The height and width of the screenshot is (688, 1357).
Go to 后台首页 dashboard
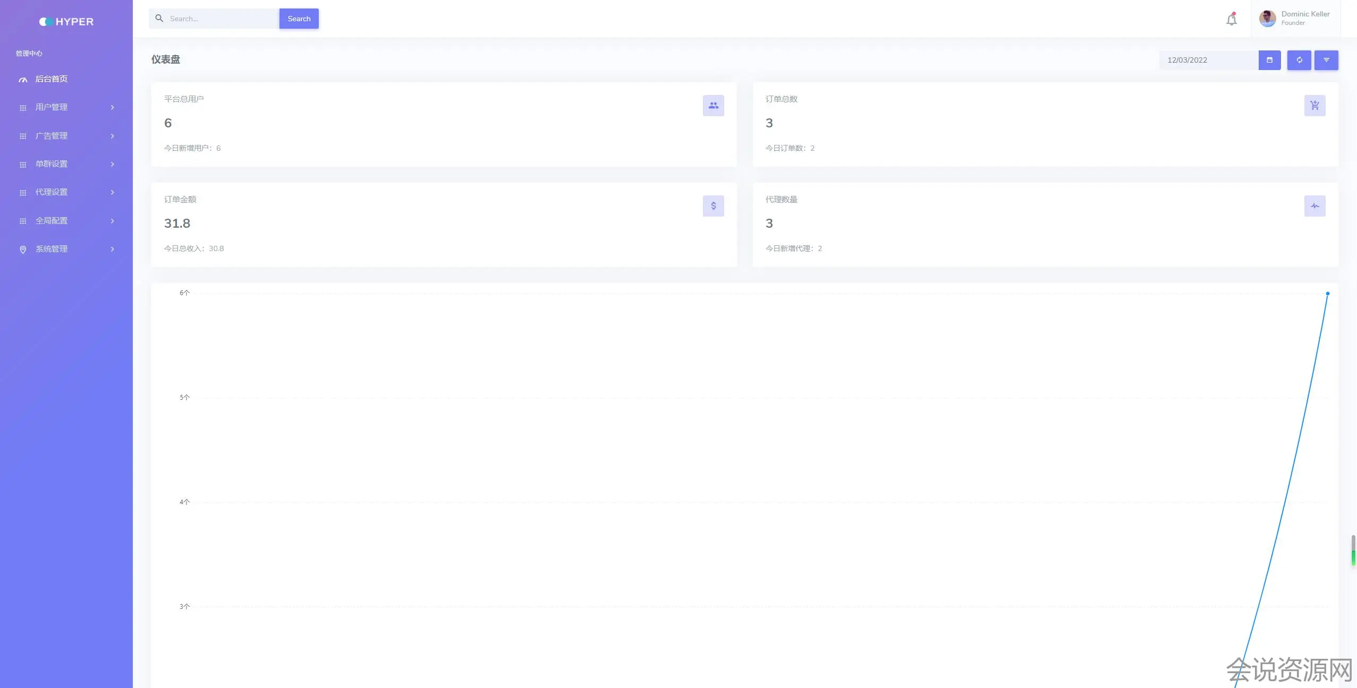[x=52, y=79]
